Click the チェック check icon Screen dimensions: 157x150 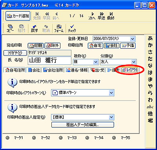tap(72, 28)
